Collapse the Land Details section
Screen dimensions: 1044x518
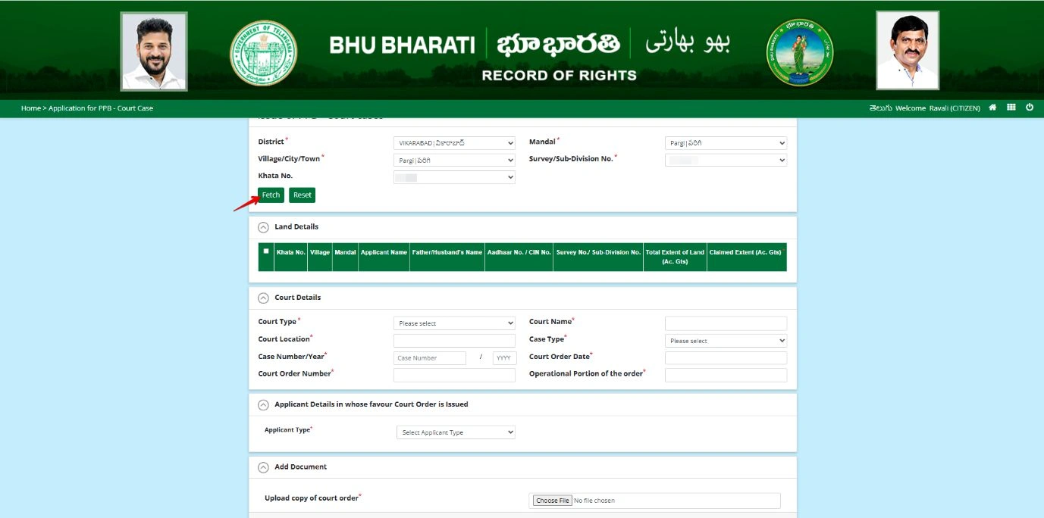point(263,226)
